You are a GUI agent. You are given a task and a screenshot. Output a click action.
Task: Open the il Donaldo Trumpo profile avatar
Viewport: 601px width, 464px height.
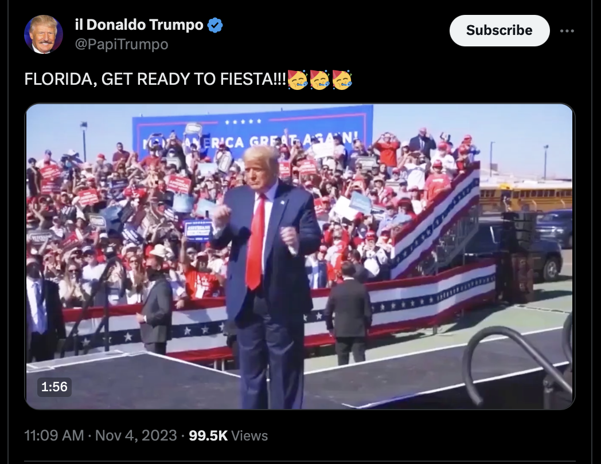click(x=44, y=34)
